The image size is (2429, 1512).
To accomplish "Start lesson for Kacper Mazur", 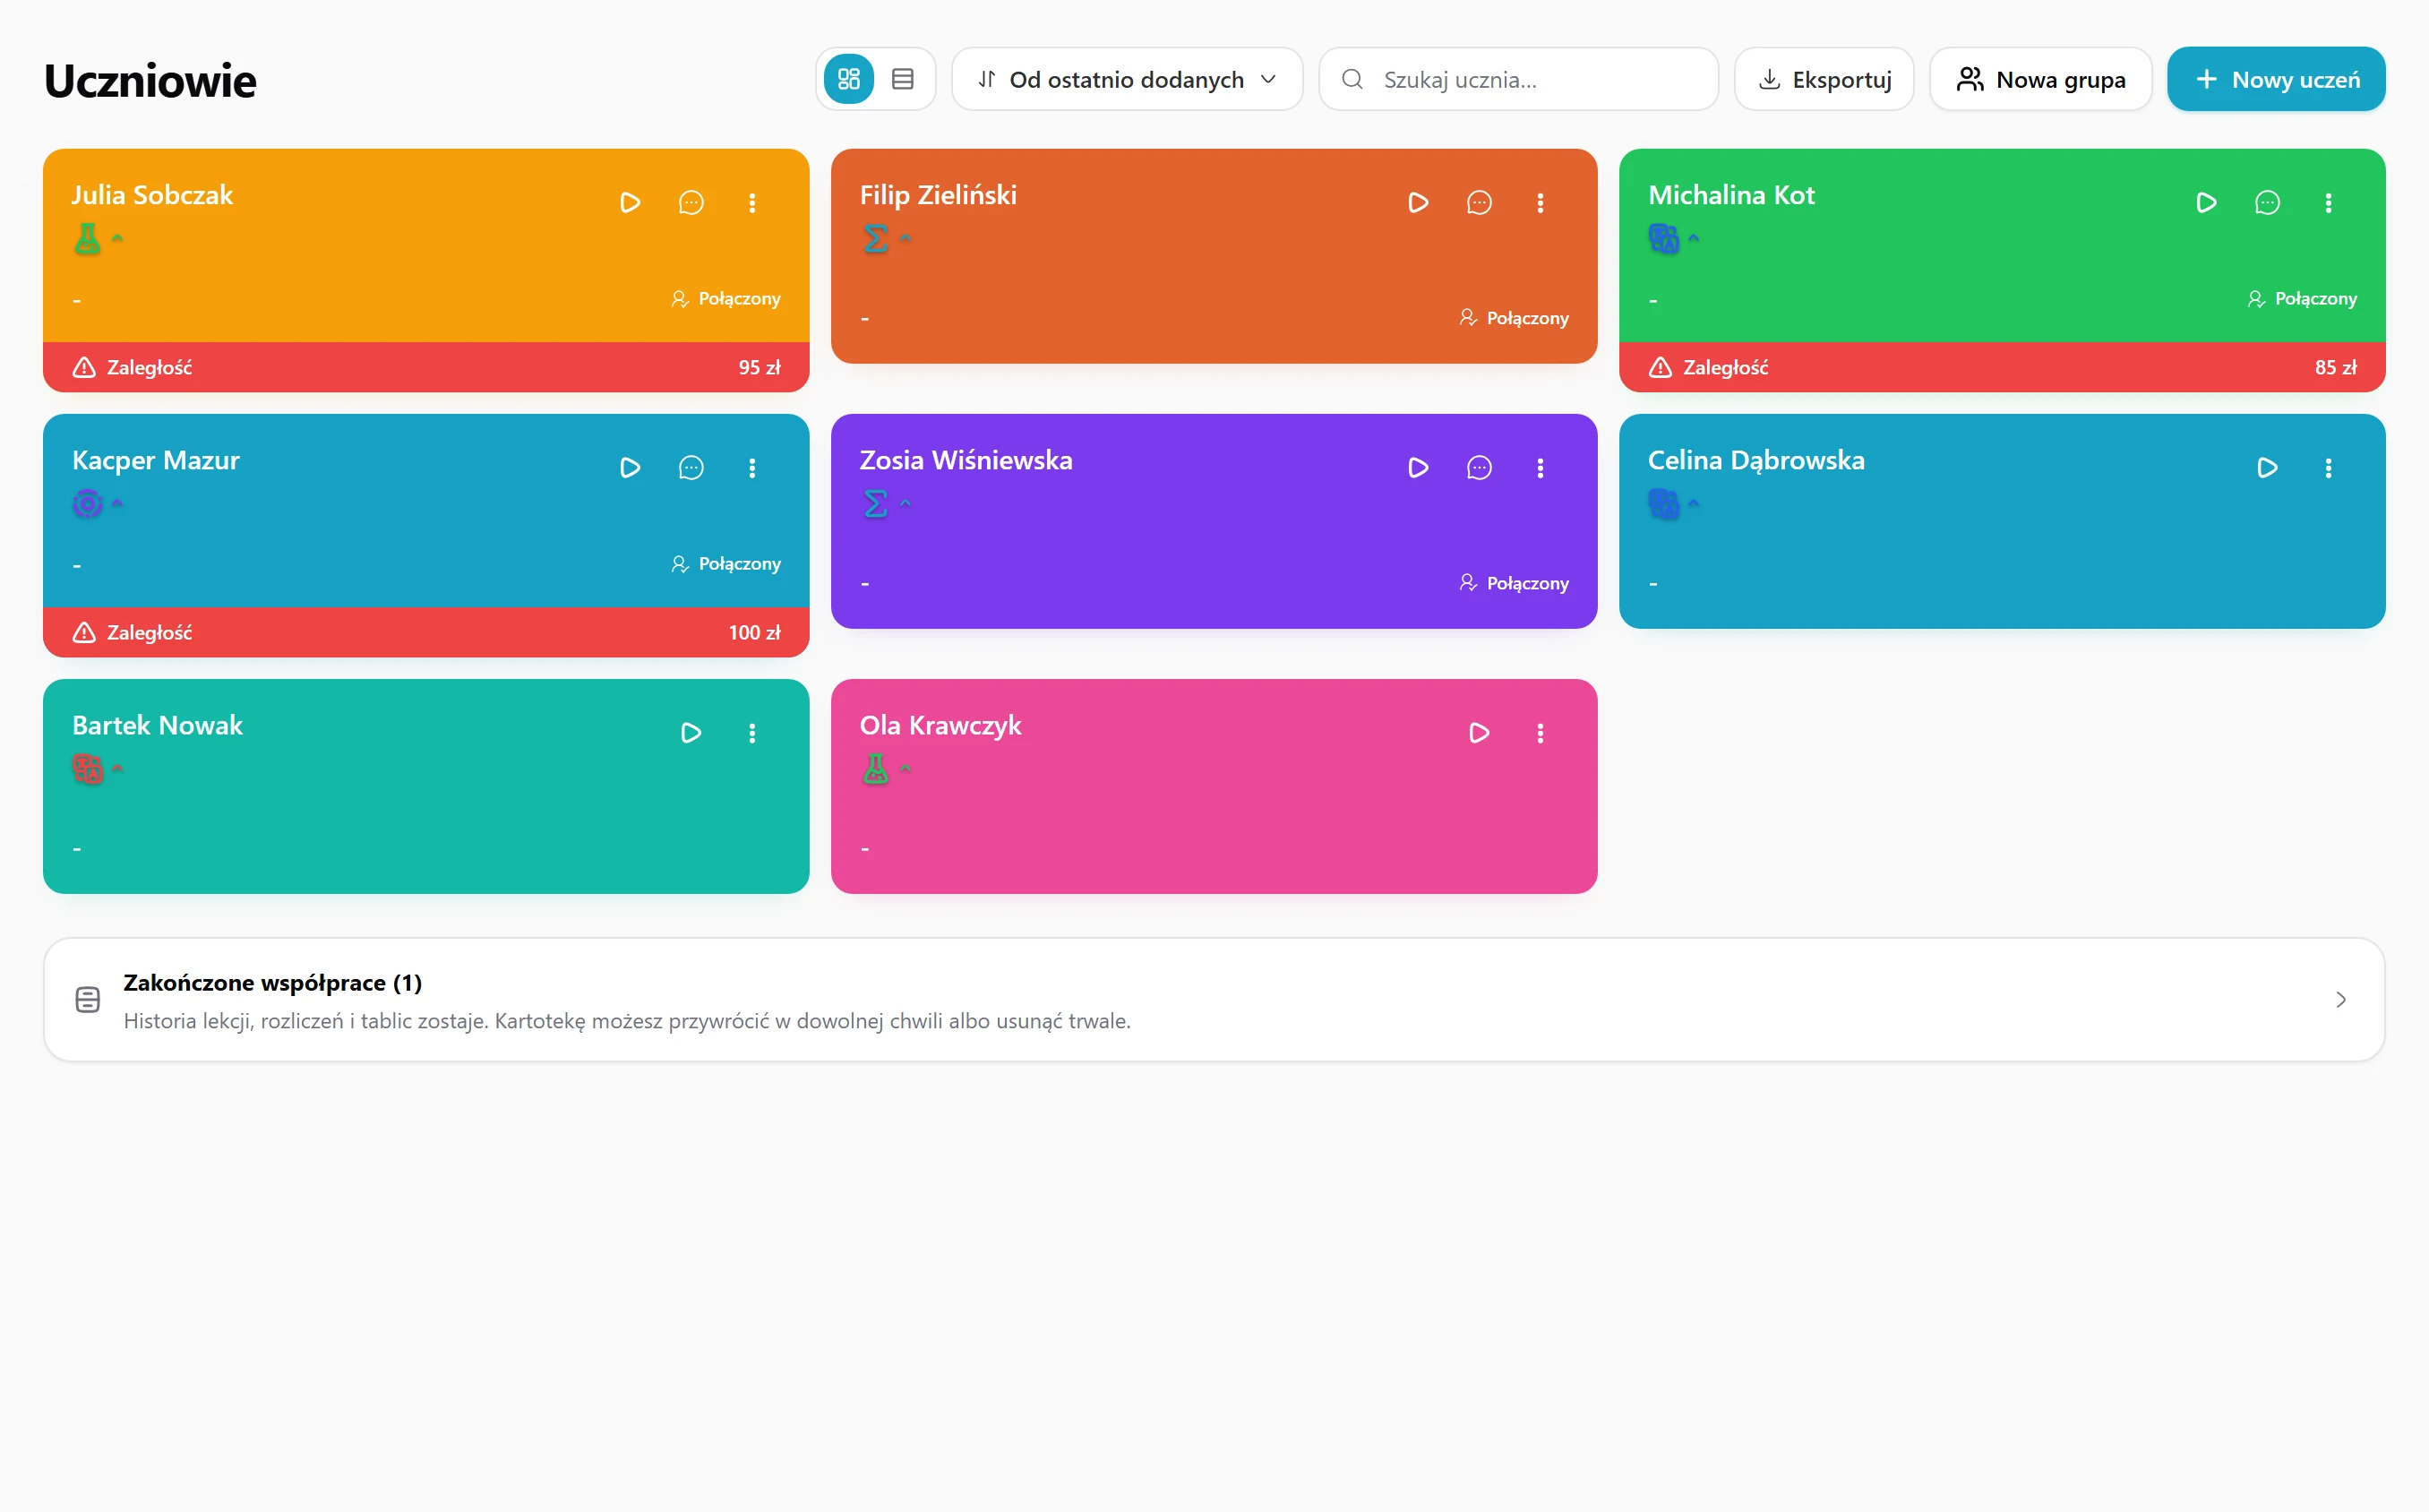I will coord(630,468).
